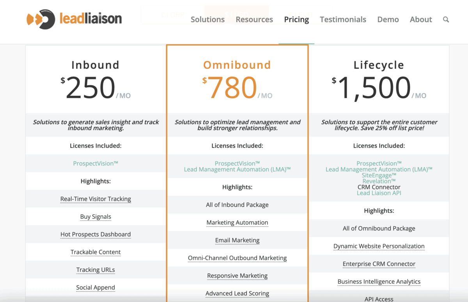Open the Real-Time Visitor Tracking link
The width and height of the screenshot is (468, 302).
click(96, 199)
